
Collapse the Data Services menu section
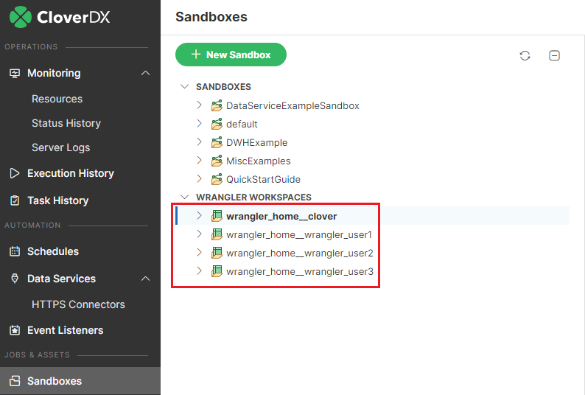click(145, 279)
